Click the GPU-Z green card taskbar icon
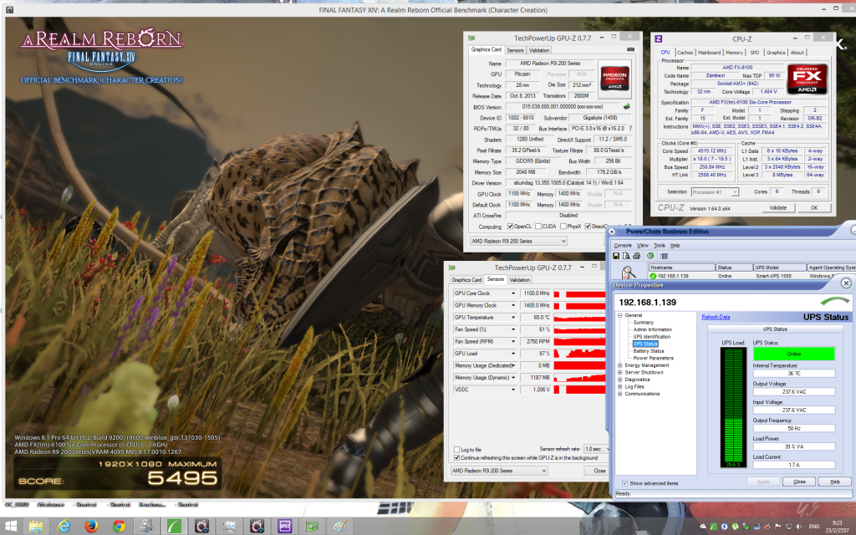 click(x=312, y=527)
